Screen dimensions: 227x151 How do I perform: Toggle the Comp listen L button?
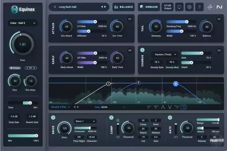tap(118, 120)
